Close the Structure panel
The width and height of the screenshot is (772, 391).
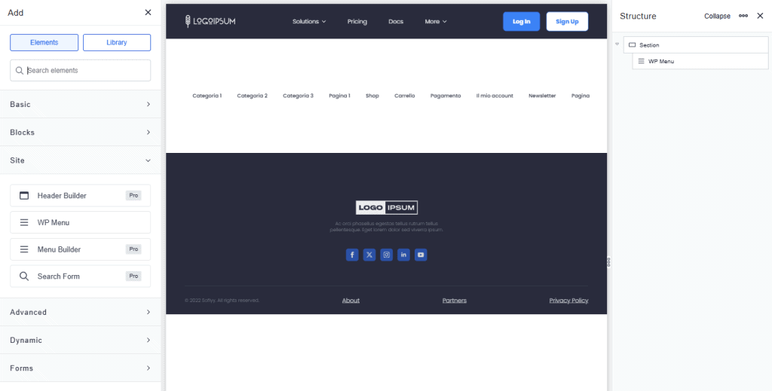760,16
